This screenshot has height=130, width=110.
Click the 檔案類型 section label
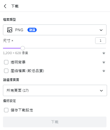[x=9, y=20]
